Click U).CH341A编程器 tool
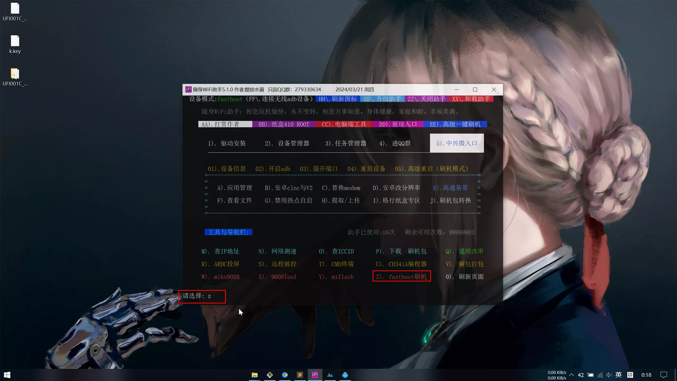 pos(401,264)
